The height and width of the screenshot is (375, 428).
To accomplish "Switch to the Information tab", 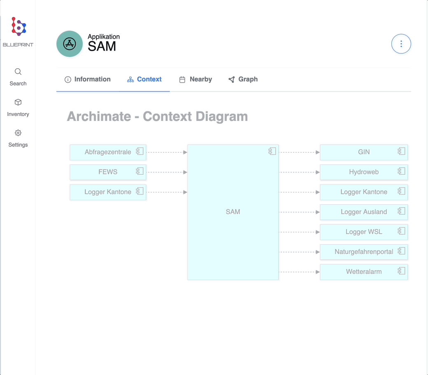I will 87,79.
